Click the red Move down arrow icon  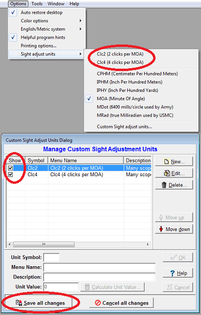(x=161, y=229)
